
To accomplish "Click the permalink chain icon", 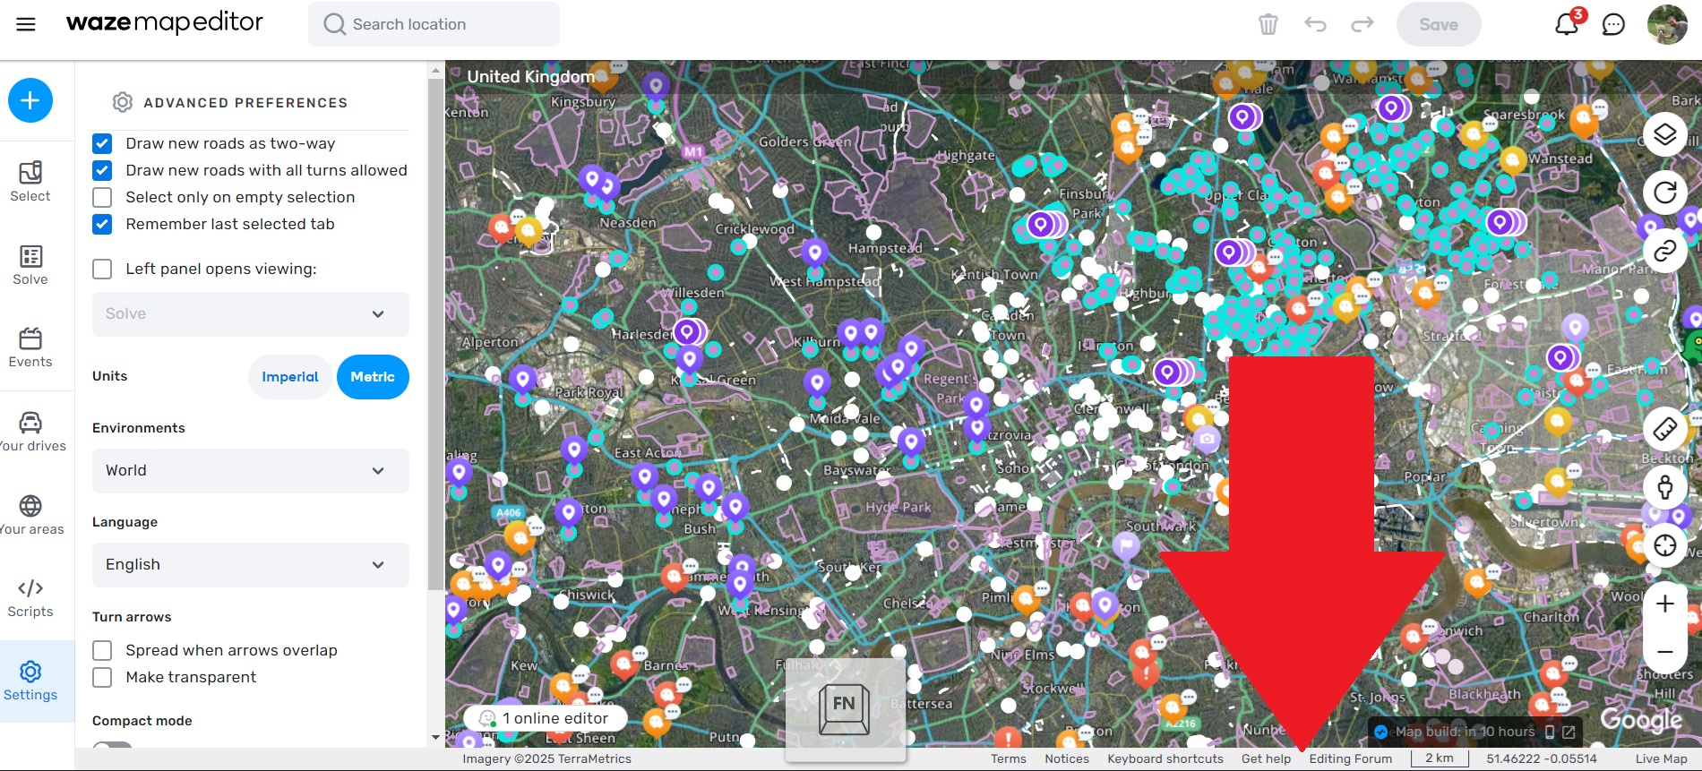I will 1664,251.
